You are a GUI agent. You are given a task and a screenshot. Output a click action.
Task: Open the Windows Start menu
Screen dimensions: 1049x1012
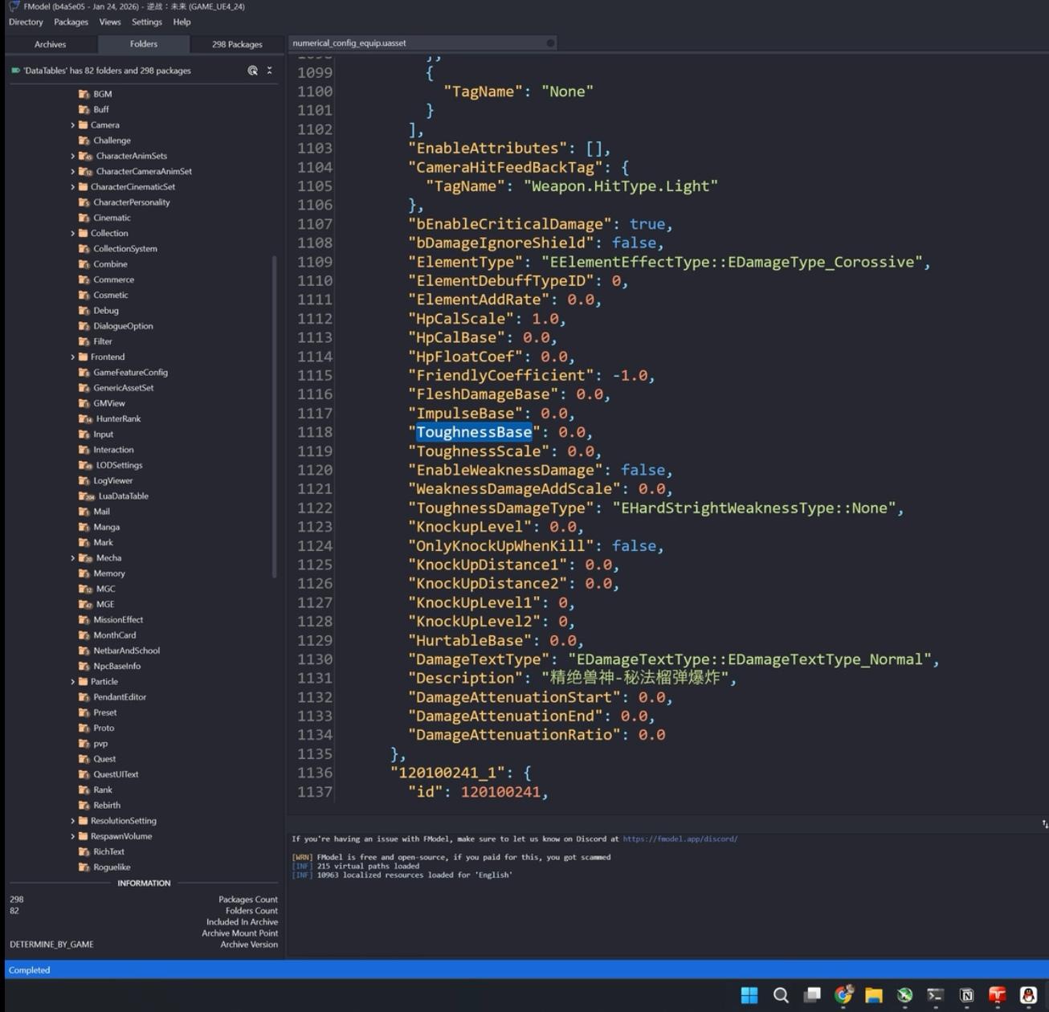coord(749,995)
